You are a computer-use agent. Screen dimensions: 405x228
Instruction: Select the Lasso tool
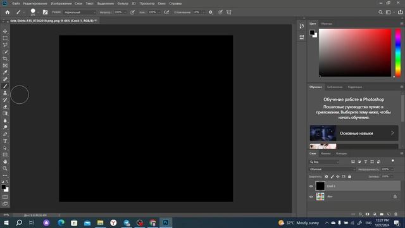[x=5, y=45]
